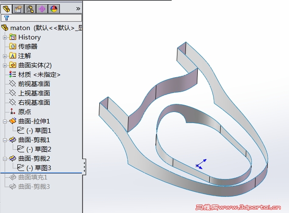Click the 曲面-剪裁2 trim surface icon
This screenshot has height=213, width=289.
pyautogui.click(x=13, y=158)
